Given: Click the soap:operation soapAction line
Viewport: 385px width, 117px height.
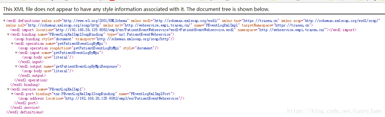Looking at the screenshot, I should coord(89,48).
